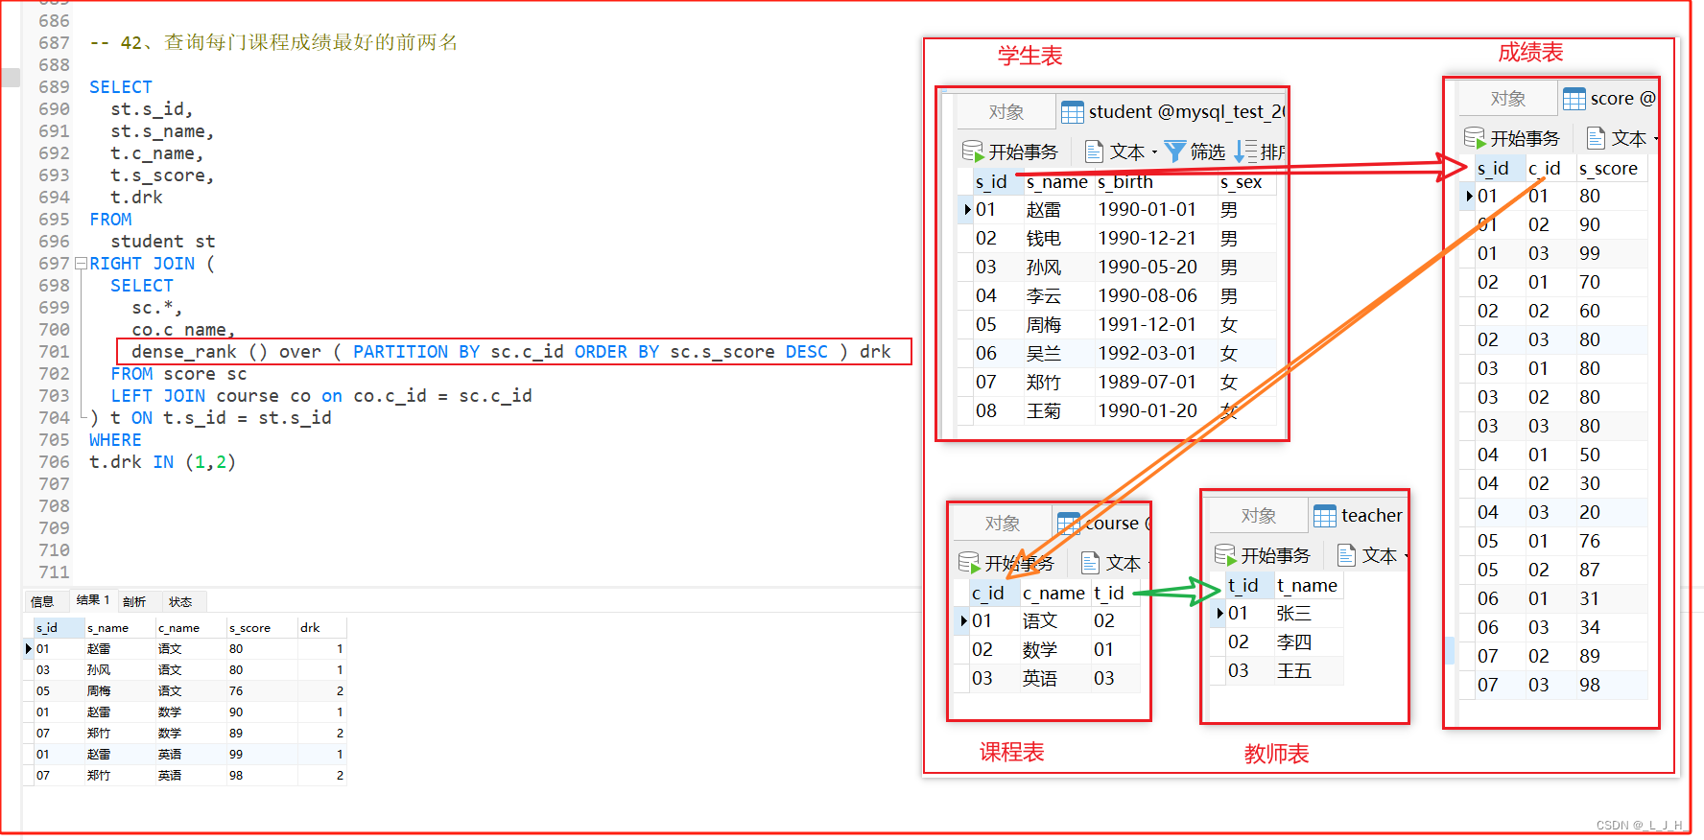Click the 开始事务 button label in teacher window
Screen dimensions: 1704x840
click(1275, 555)
